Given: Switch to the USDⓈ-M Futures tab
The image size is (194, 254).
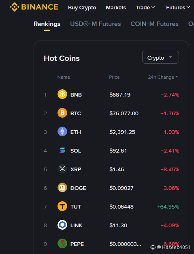Looking at the screenshot, I should coord(96,24).
